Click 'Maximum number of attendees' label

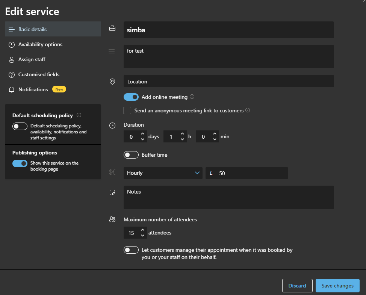click(160, 219)
